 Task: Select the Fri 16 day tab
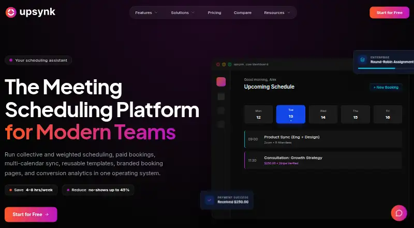(x=388, y=115)
